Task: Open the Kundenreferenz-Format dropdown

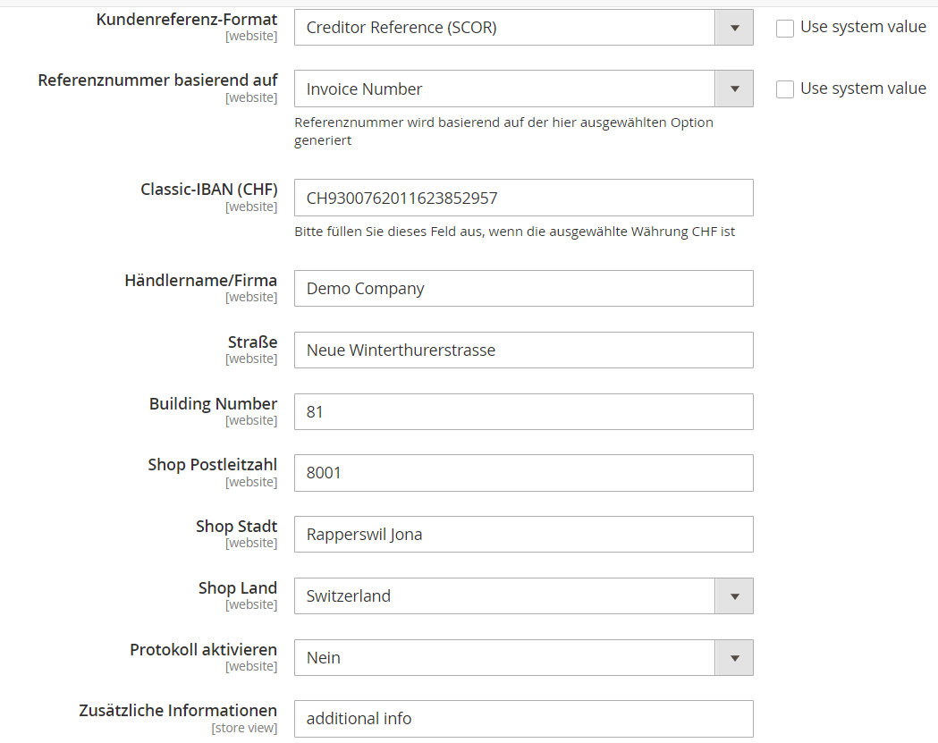Action: [733, 27]
